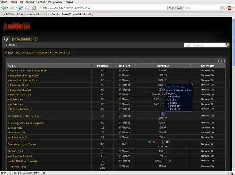The width and height of the screenshot is (235, 175).
Task: Open the tab list dropdown at far right
Action: pos(233,14)
